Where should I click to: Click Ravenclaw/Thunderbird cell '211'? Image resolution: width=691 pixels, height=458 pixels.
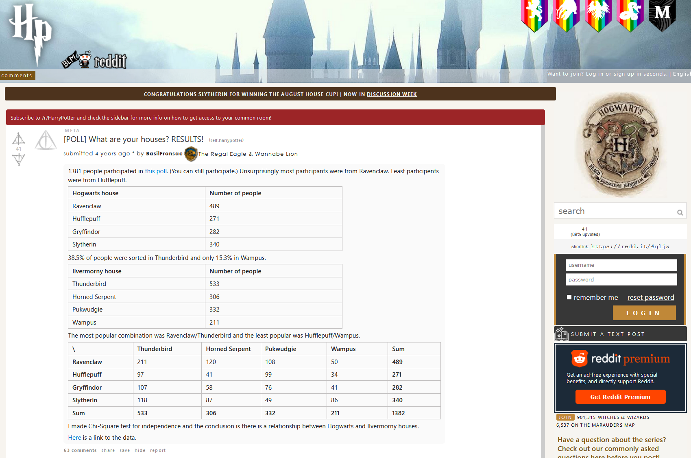(x=167, y=362)
